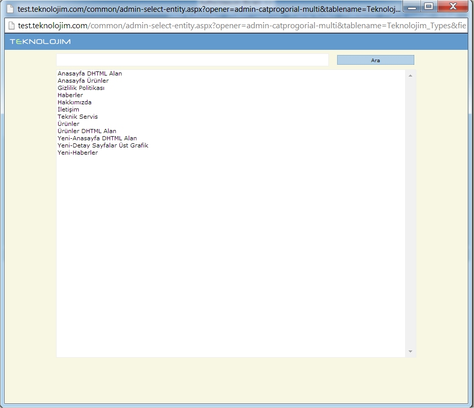
Task: Click the list scrollbar down arrow
Action: [410, 351]
